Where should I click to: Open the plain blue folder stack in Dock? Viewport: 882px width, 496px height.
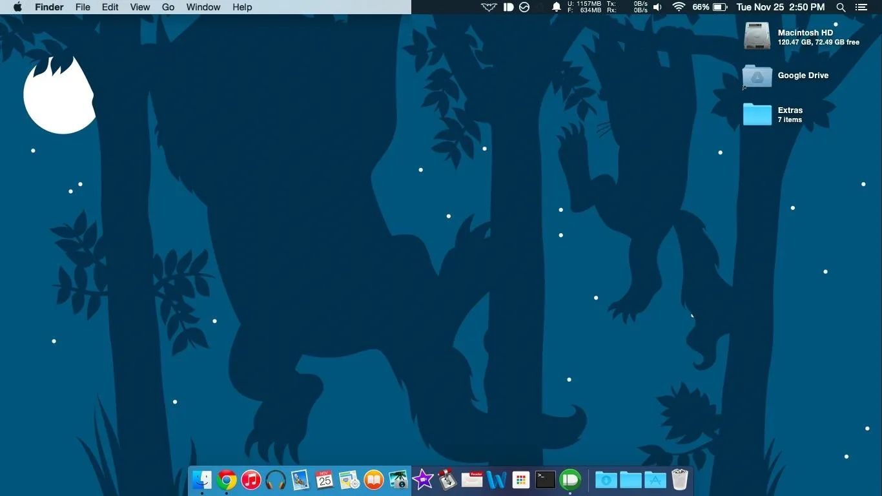[631, 480]
